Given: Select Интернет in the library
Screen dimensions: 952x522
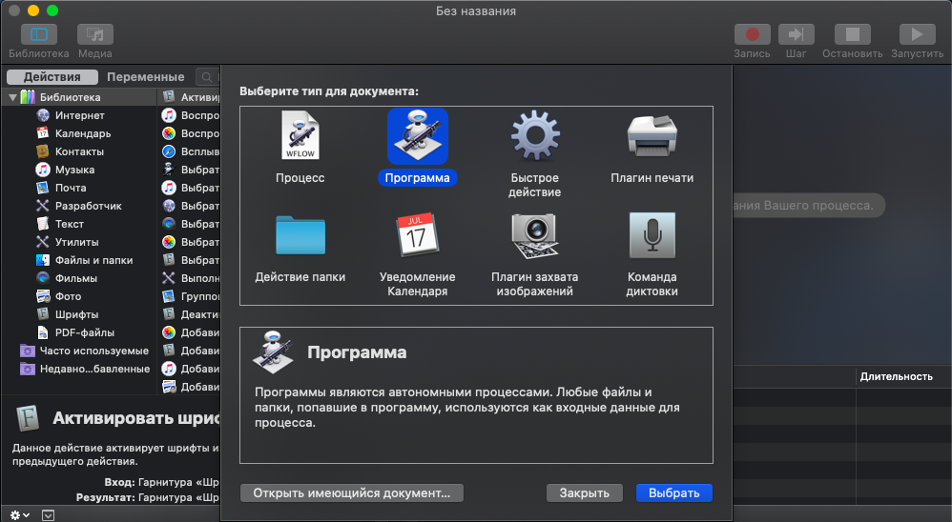Looking at the screenshot, I should [79, 115].
